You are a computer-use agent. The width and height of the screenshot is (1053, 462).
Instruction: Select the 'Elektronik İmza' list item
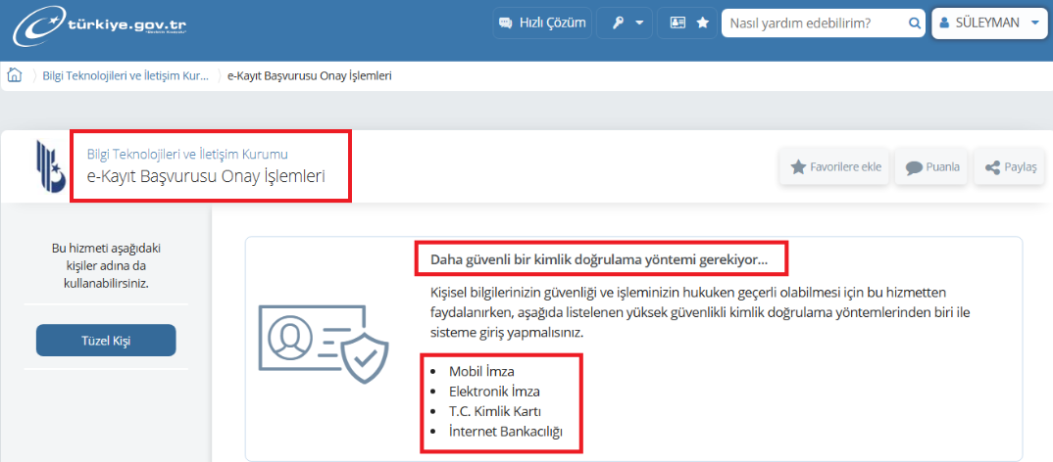[x=494, y=391]
